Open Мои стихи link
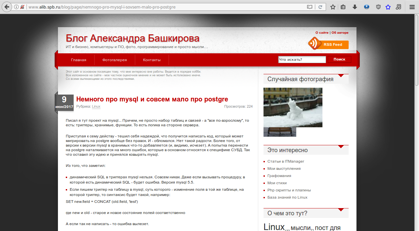The image size is (419, 231). (277, 183)
